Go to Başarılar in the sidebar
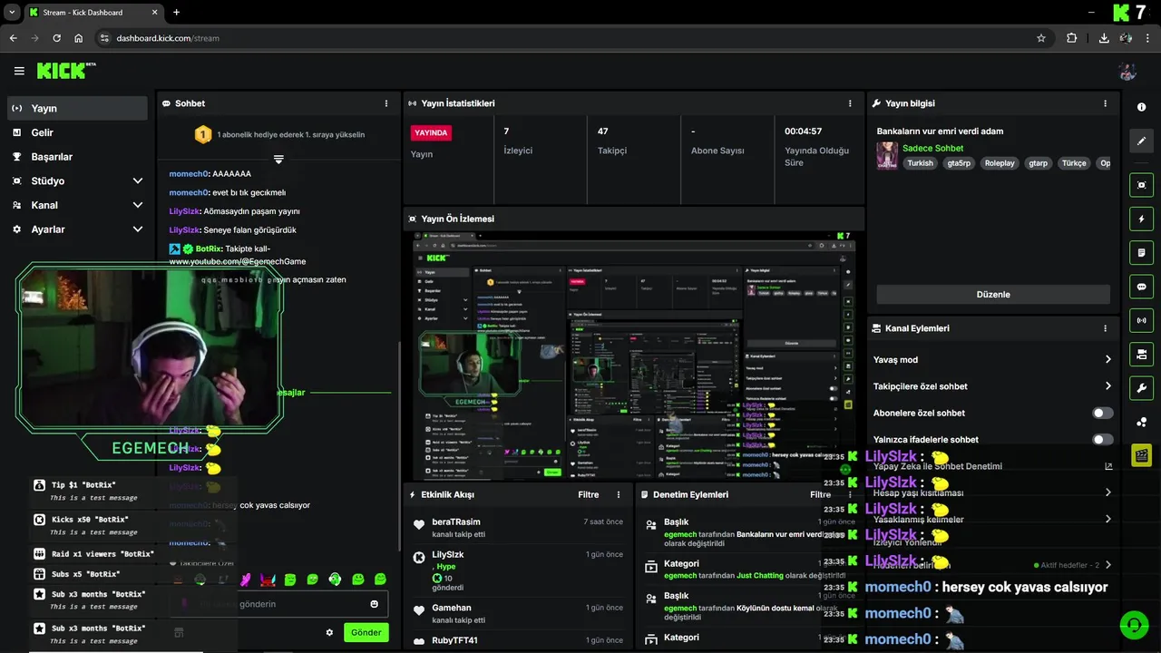This screenshot has height=653, width=1161. [x=77, y=157]
